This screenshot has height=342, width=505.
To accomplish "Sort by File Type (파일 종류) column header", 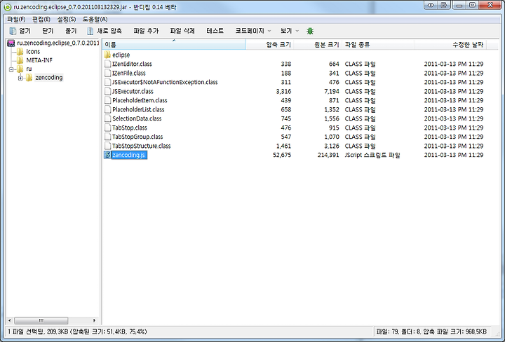I will tap(378, 45).
